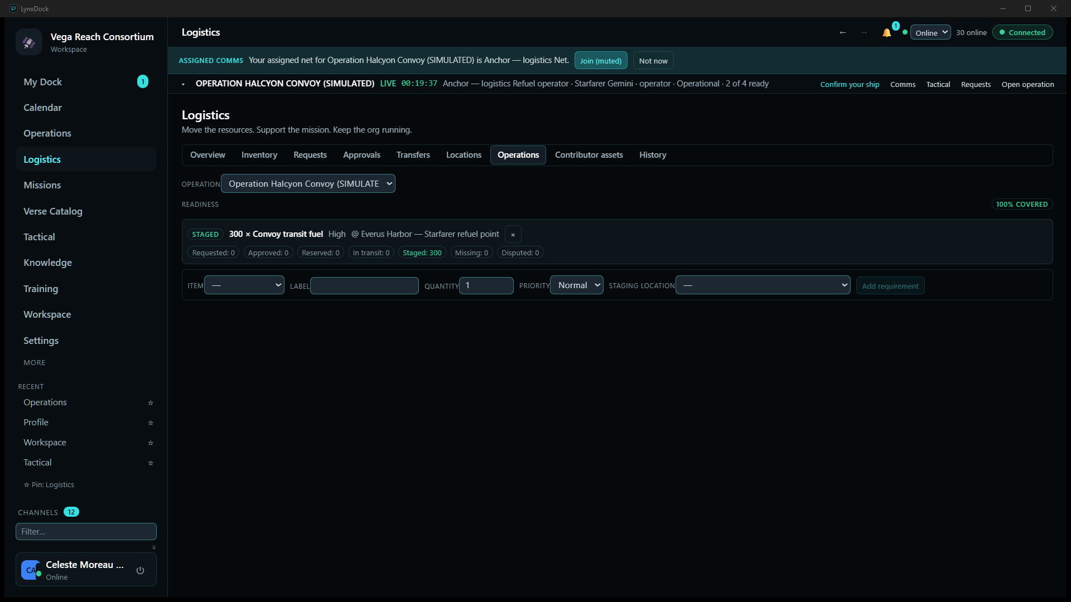Go back with the left arrow
Screen dimensions: 1071x602
click(843, 33)
